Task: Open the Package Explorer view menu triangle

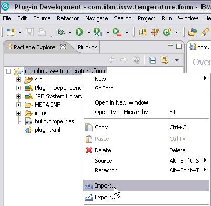Action: coord(177,60)
